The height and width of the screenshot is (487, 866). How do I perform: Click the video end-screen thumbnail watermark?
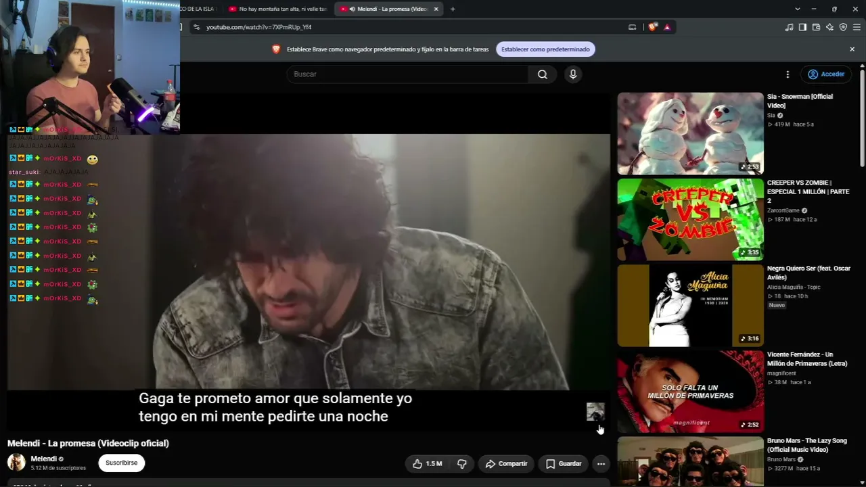coord(595,411)
